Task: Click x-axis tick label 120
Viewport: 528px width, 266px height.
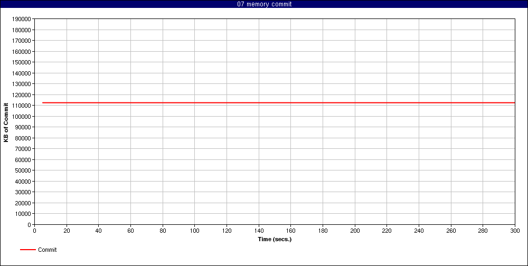Action: click(x=227, y=231)
